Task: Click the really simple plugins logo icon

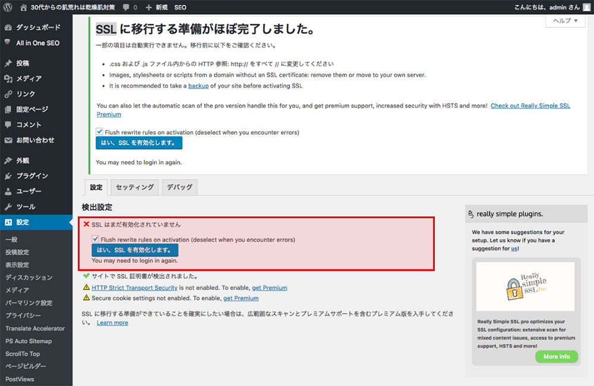Action: coord(471,214)
